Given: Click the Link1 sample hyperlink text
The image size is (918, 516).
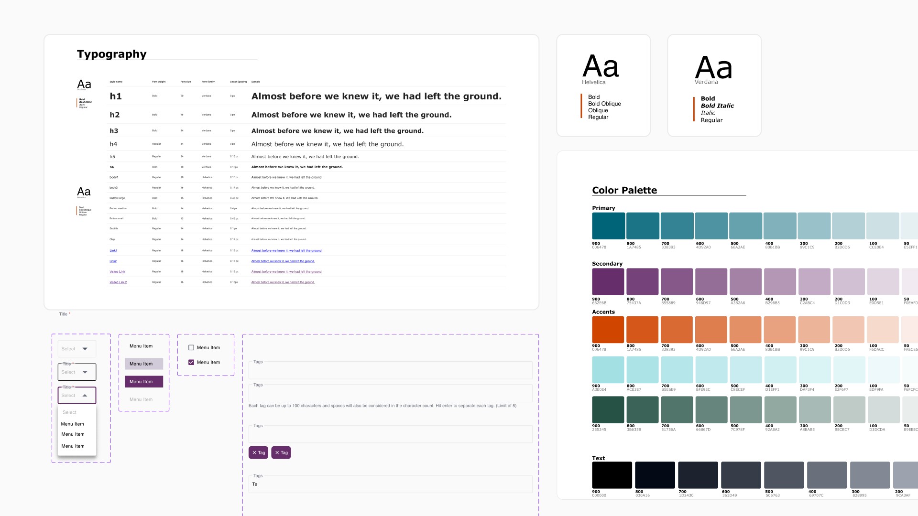Looking at the screenshot, I should (x=286, y=251).
